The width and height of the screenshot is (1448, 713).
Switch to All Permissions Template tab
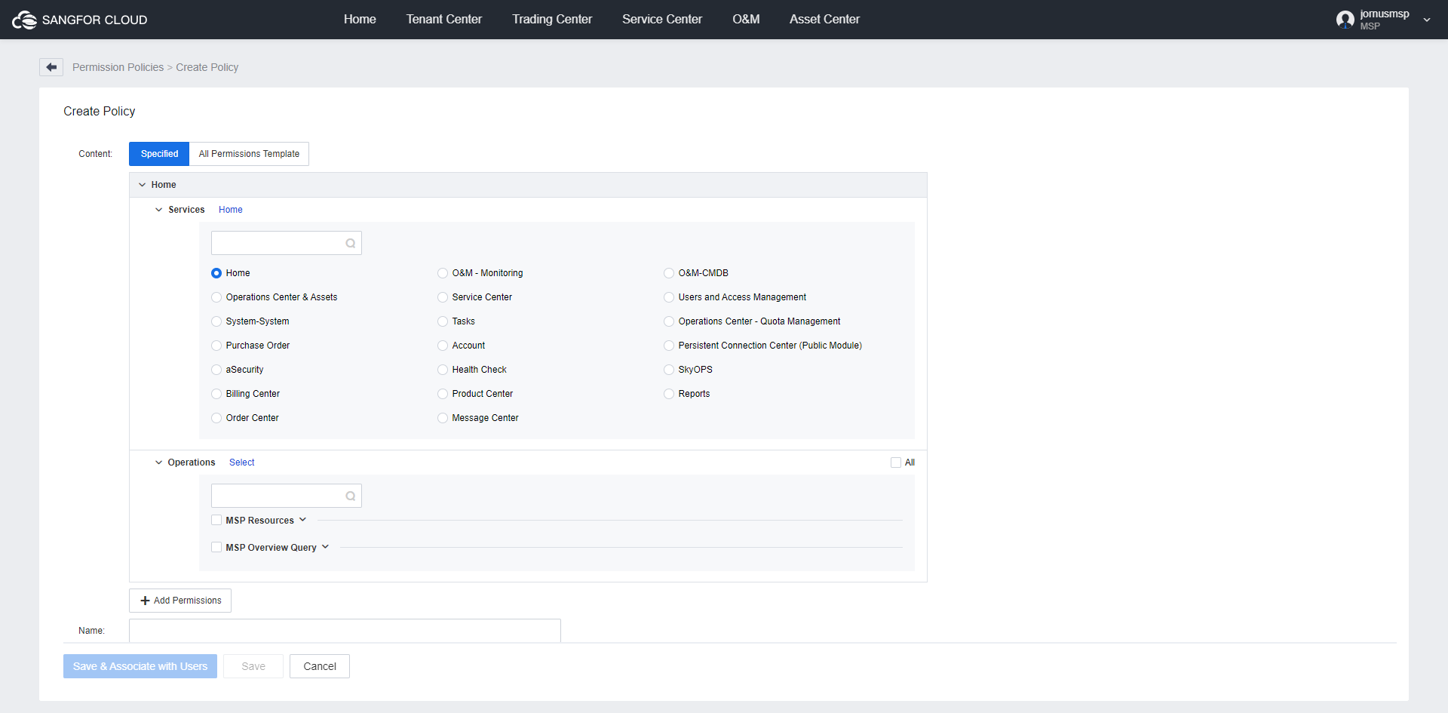click(249, 154)
